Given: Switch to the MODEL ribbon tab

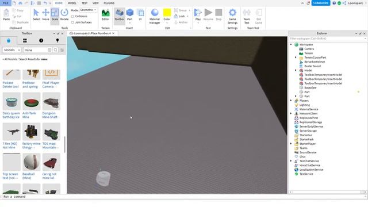Looking at the screenshot, I should click(72, 3).
